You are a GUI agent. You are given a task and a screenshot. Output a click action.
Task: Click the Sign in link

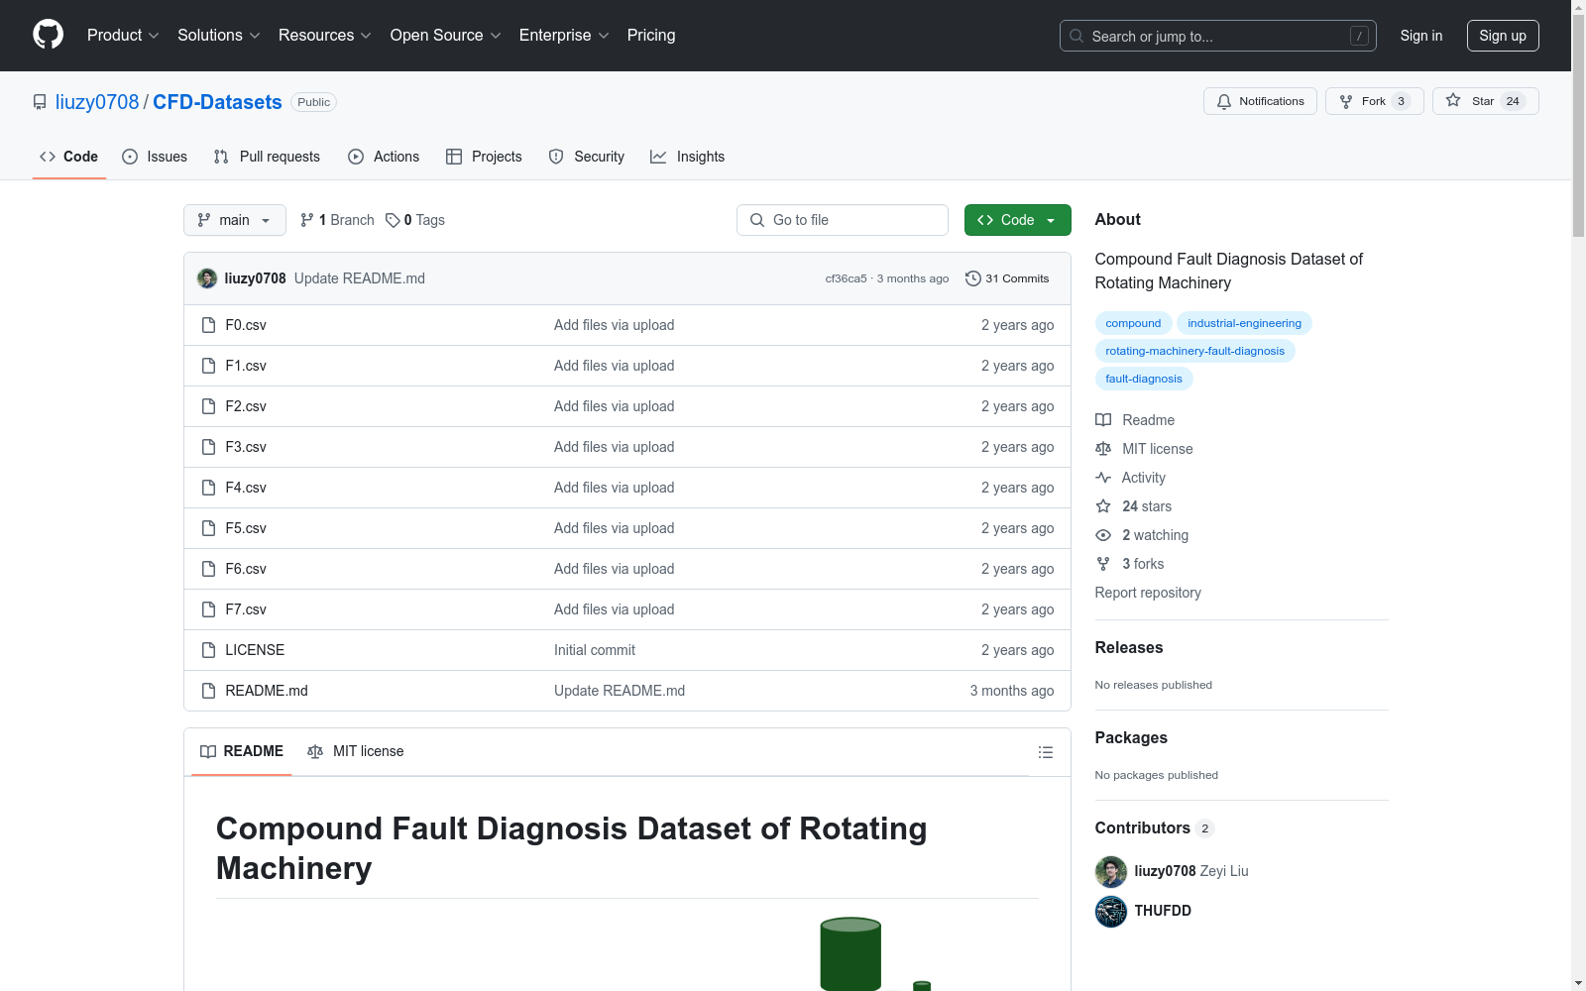1421,36
